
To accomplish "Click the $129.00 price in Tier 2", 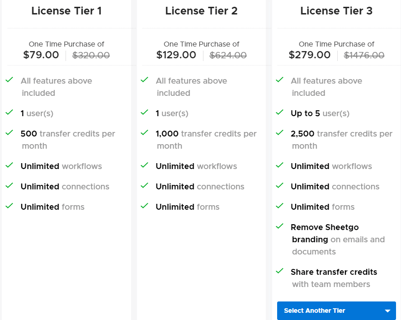I will click(x=176, y=55).
